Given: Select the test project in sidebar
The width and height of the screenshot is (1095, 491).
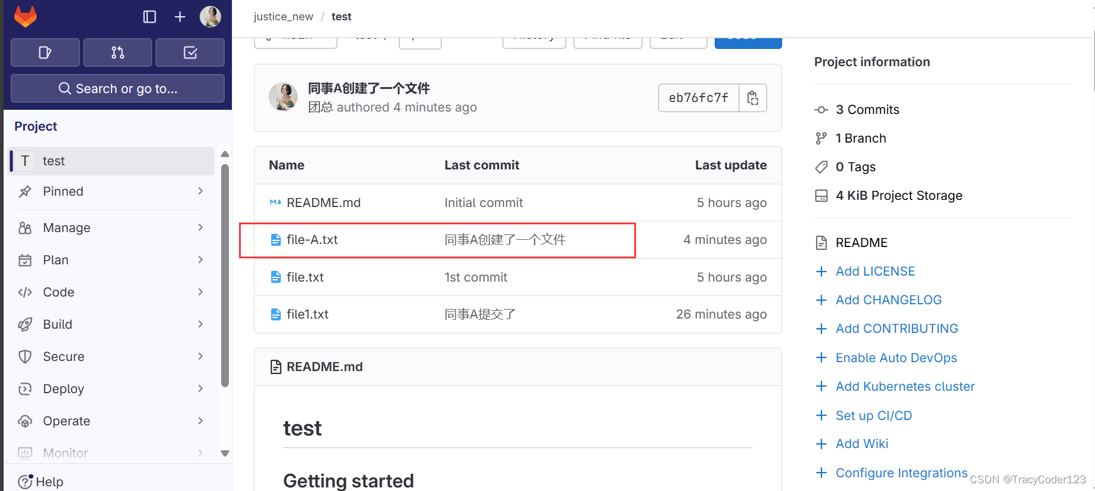Looking at the screenshot, I should coord(112,161).
